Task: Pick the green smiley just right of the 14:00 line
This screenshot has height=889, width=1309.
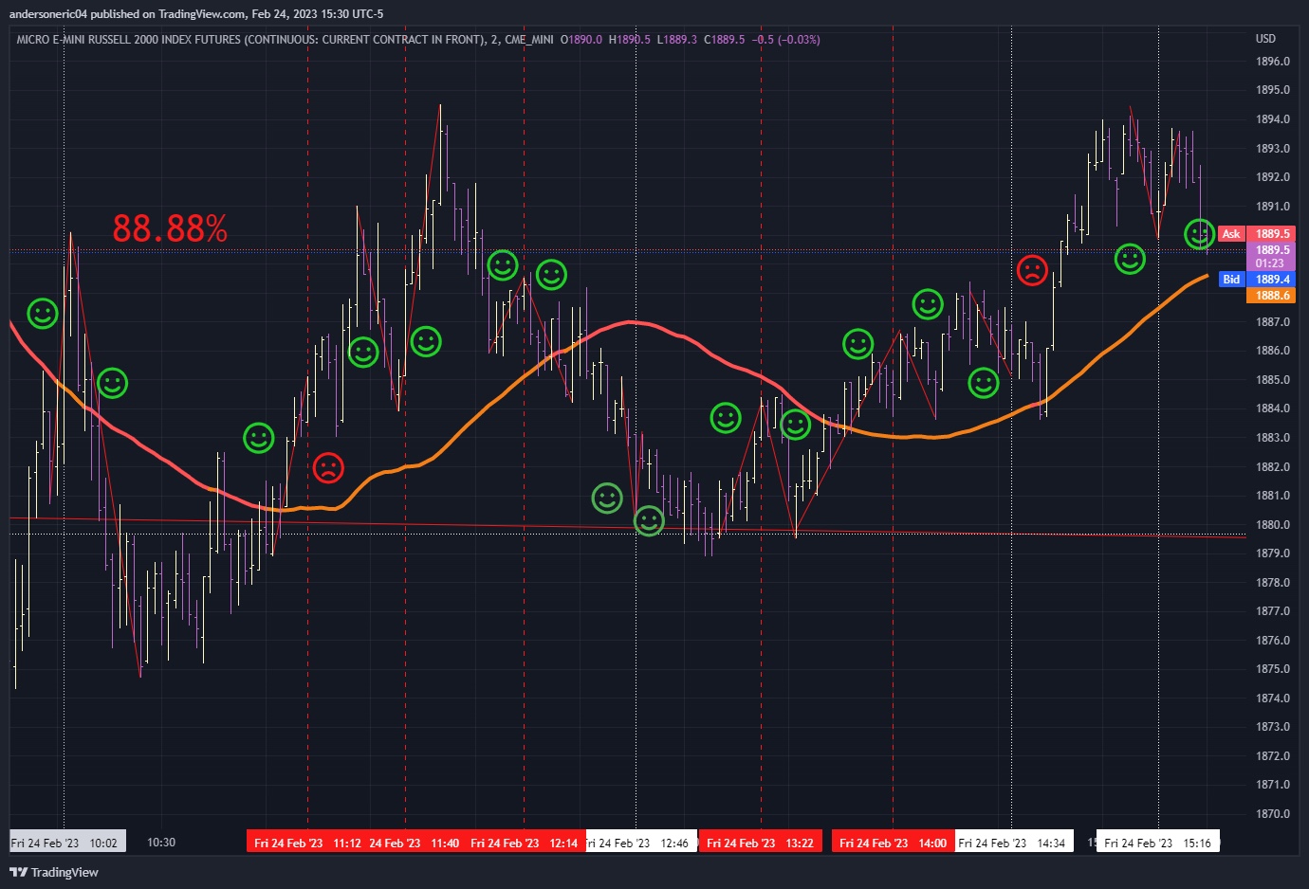Action: coord(928,304)
